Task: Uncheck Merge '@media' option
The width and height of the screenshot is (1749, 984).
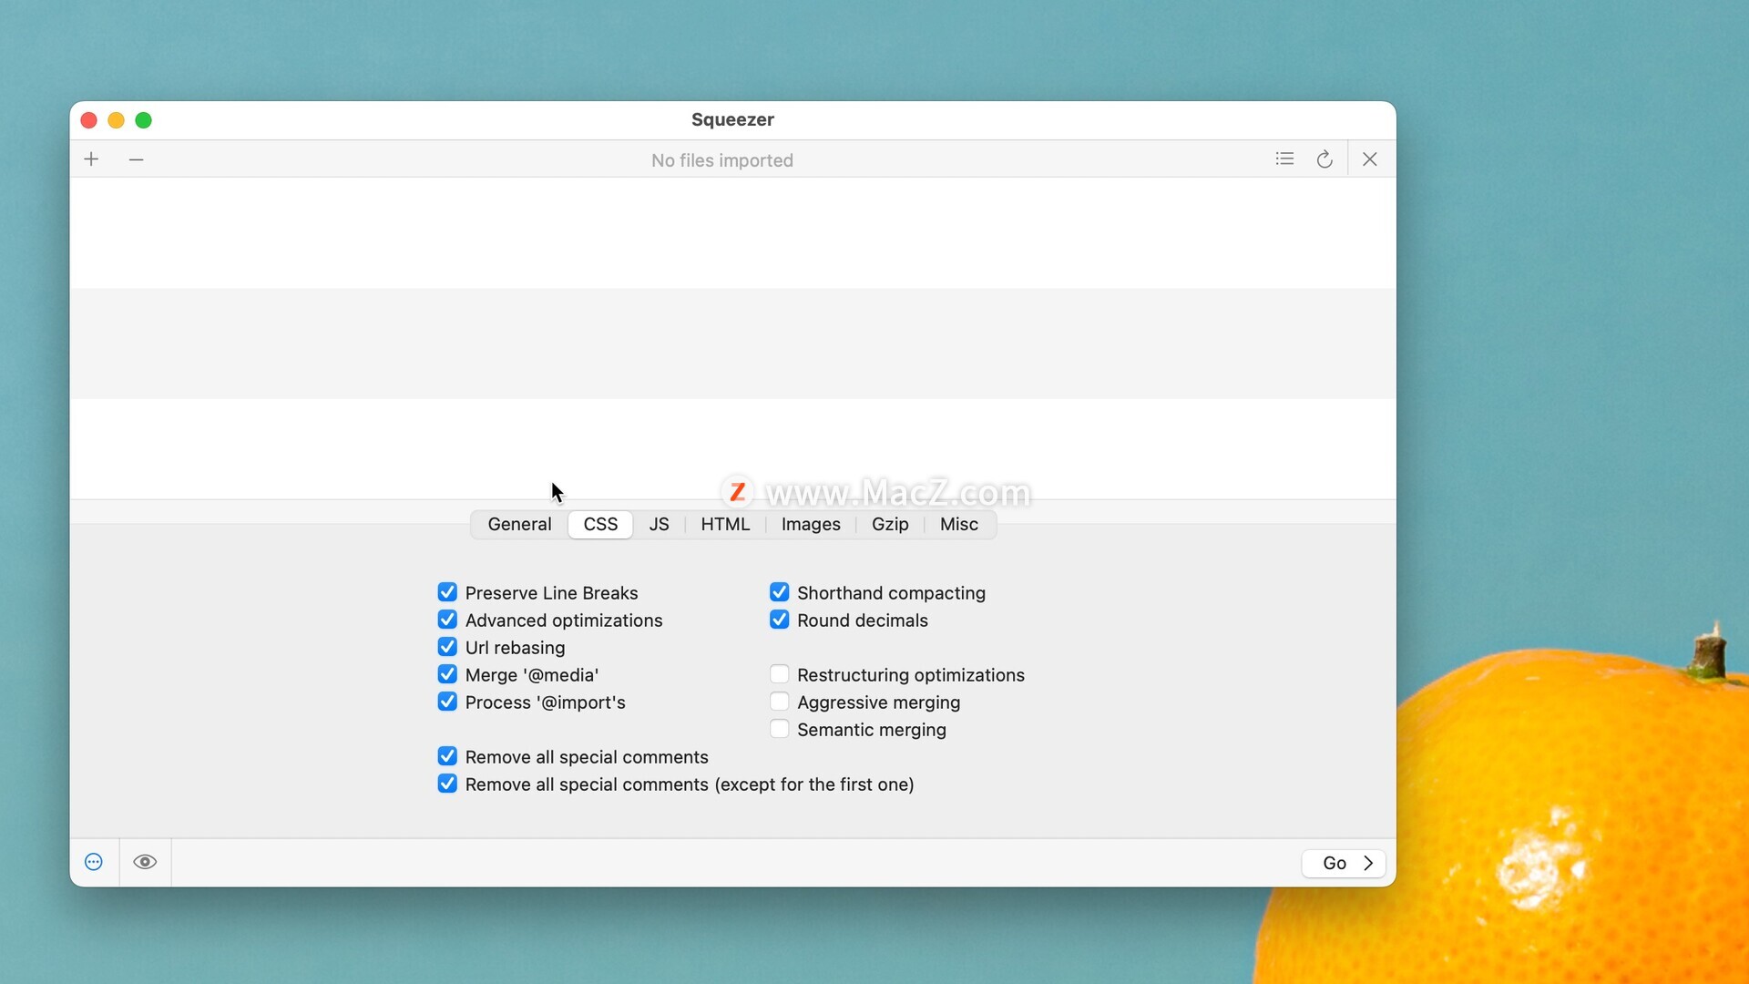Action: 447,674
